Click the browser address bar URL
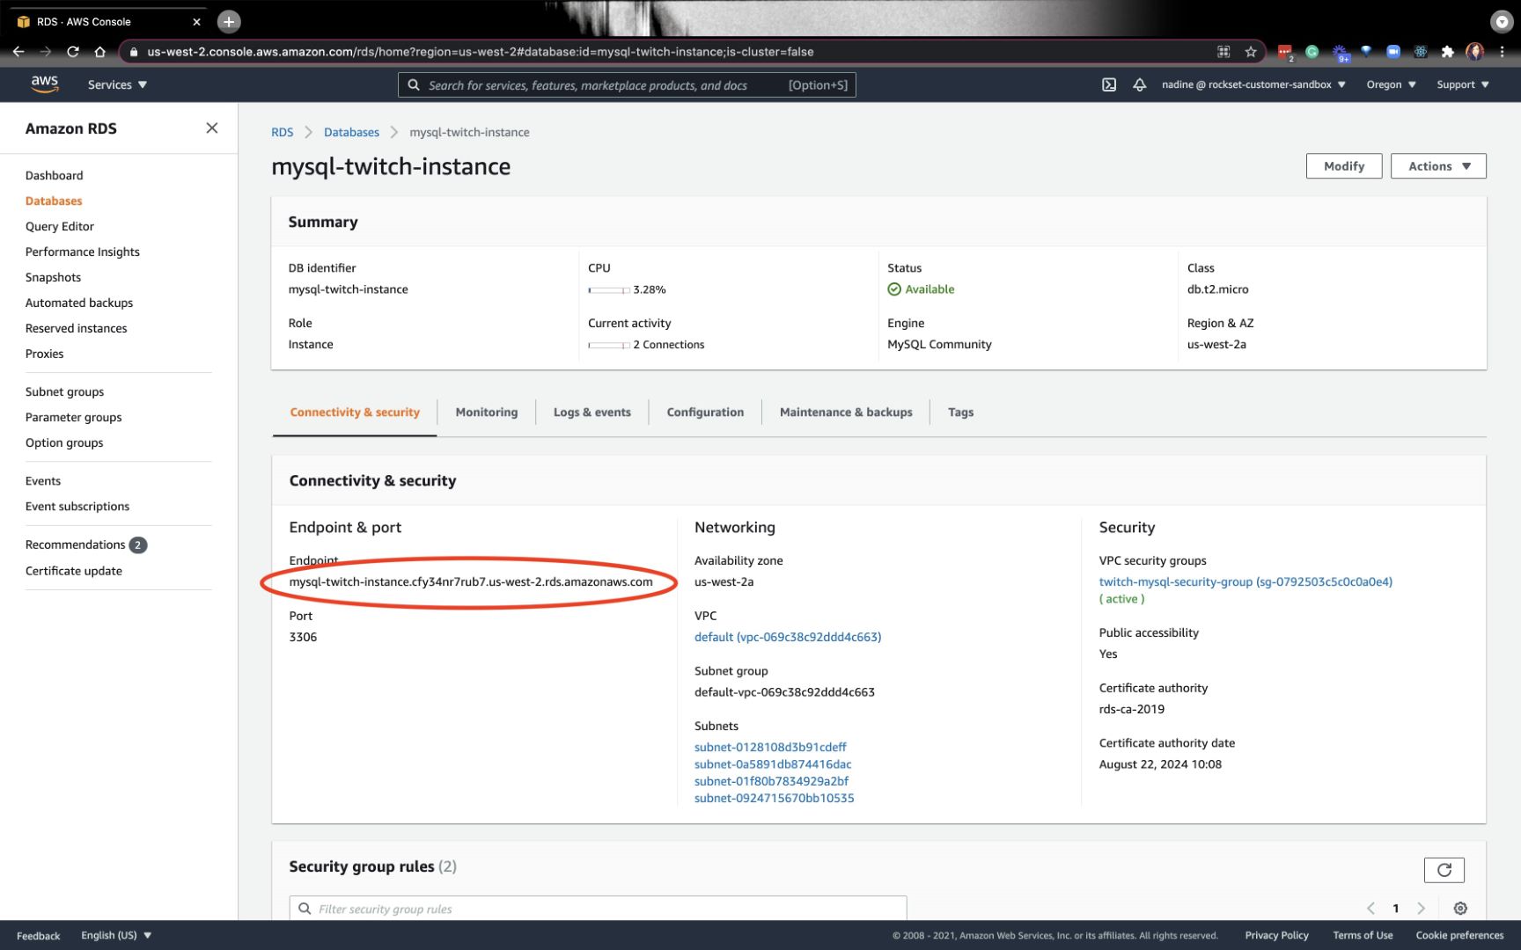 click(x=480, y=52)
